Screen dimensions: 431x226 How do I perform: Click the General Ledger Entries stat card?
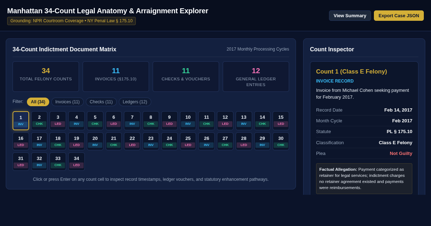click(x=256, y=76)
